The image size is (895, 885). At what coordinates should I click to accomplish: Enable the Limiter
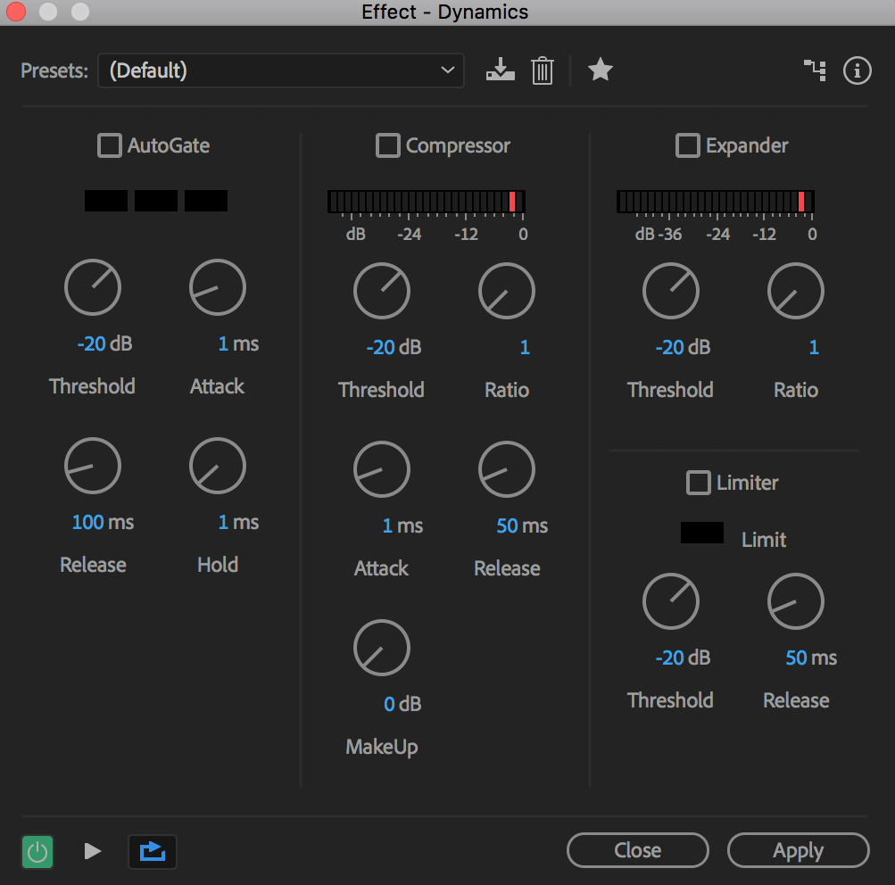pos(700,483)
